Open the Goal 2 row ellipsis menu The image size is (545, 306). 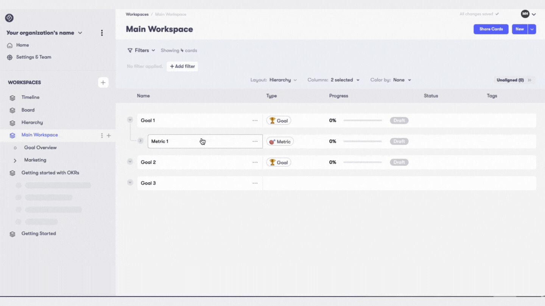(255, 162)
